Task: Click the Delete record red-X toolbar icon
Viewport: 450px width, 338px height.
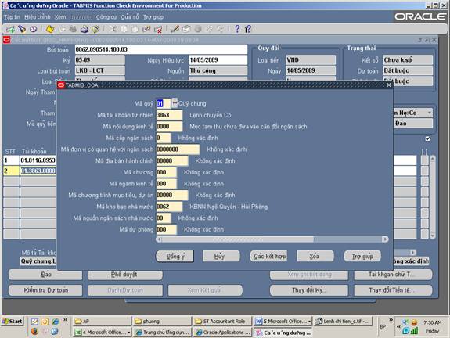Action: click(x=158, y=29)
